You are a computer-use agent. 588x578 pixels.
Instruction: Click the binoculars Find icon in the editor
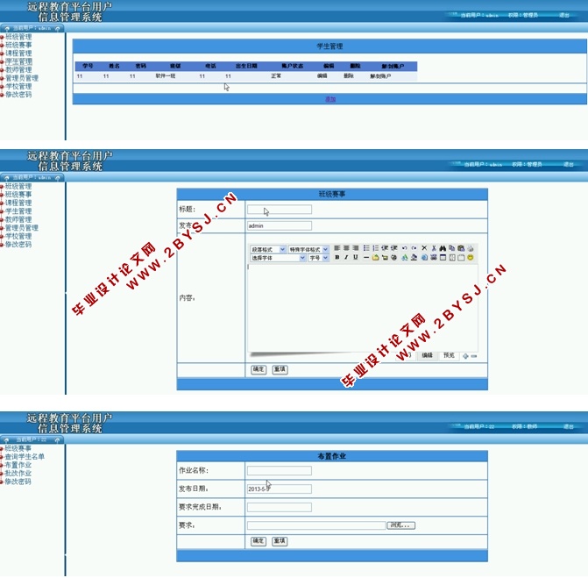(x=443, y=248)
